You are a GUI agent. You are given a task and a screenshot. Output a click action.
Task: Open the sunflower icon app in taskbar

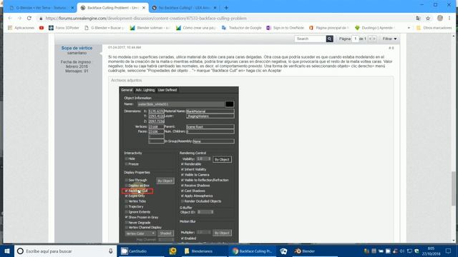[172, 251]
